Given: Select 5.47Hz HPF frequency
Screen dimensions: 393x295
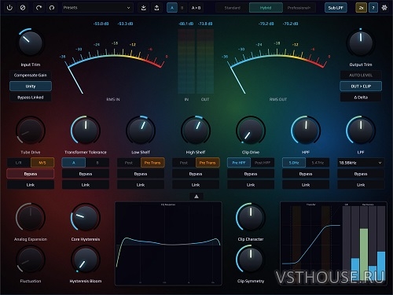Looking at the screenshot, I should click(318, 163).
